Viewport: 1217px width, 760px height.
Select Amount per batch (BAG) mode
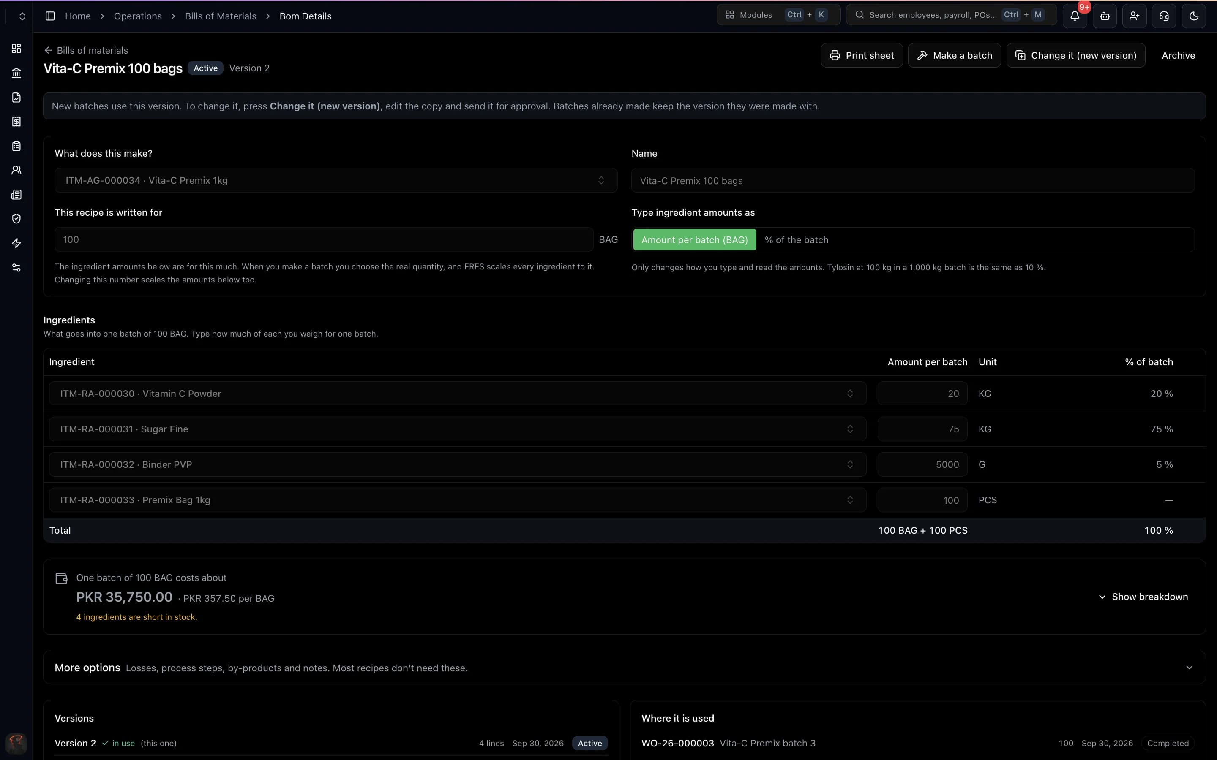pos(695,240)
